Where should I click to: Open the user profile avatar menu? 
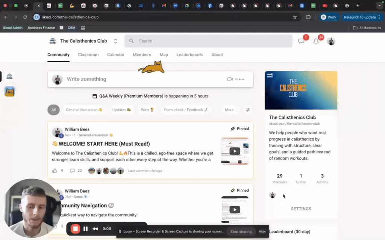pyautogui.click(x=331, y=41)
